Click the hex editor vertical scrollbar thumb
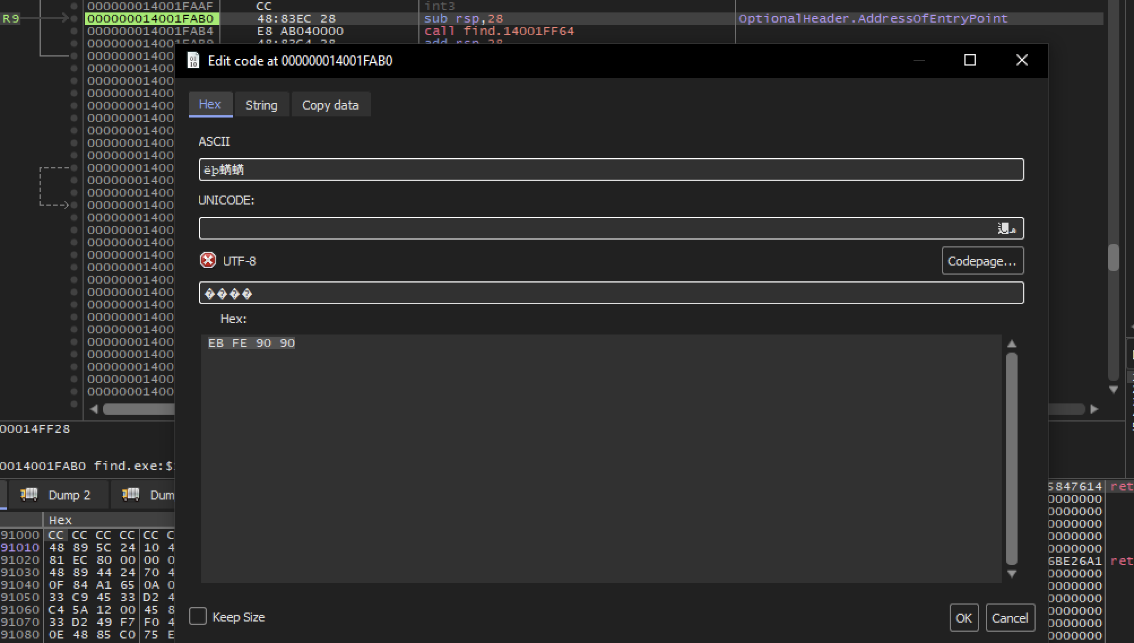The image size is (1134, 643). click(1012, 459)
